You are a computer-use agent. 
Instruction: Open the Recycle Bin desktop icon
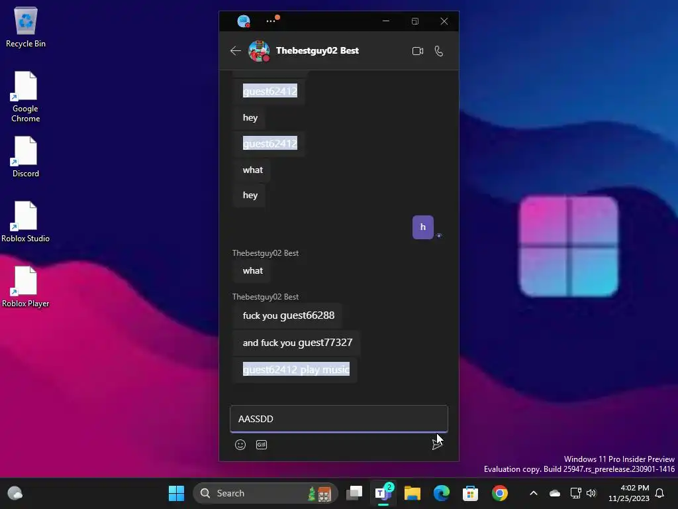26,27
